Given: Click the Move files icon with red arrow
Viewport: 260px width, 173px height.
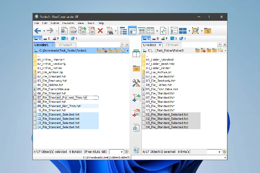Looking at the screenshot, I should point(91,31).
